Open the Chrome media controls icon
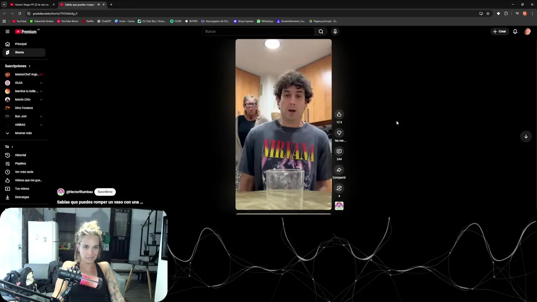Image resolution: width=537 pixels, height=302 pixels. click(517, 13)
